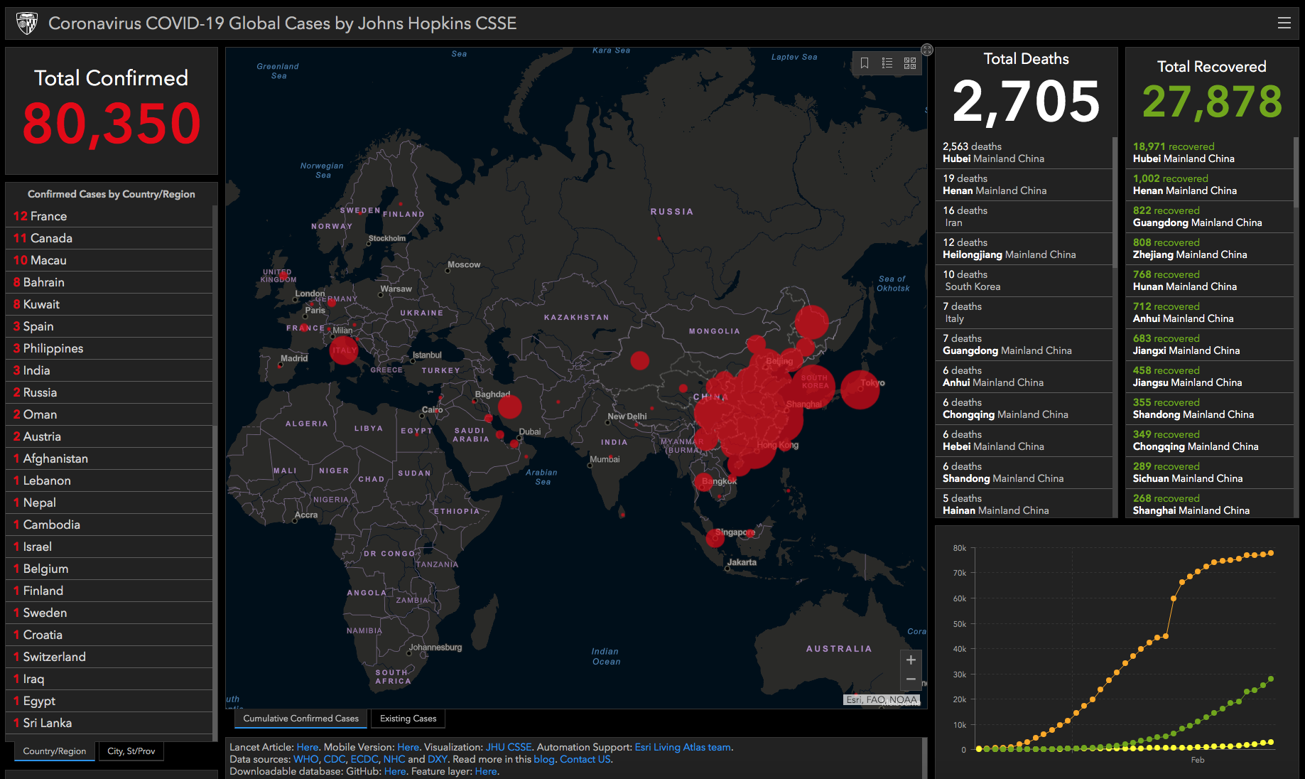
Task: Click the Zhejiang 808 recovered entry
Action: 1210,249
